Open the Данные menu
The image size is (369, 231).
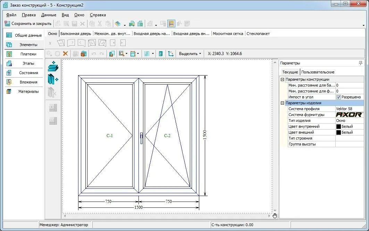tap(49, 15)
